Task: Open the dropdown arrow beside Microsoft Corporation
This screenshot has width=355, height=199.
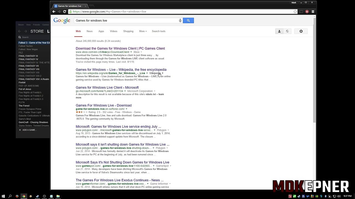Action: (x=154, y=91)
